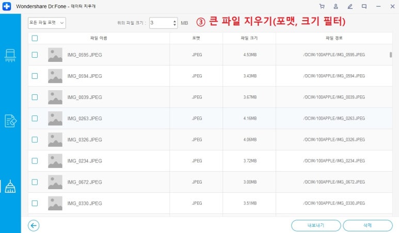Viewport: 399px width, 233px height.
Task: Tick the checkbox next to IMG_0263.JPEG
Action: [35, 118]
